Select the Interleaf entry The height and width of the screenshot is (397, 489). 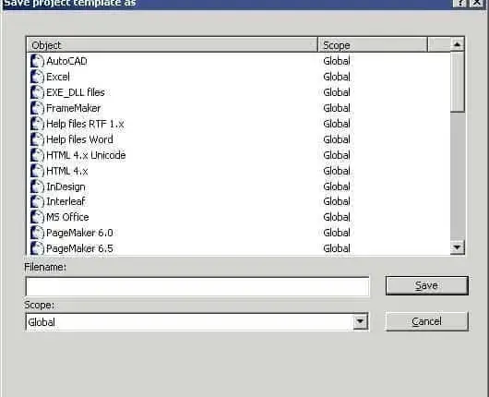pyautogui.click(x=66, y=201)
